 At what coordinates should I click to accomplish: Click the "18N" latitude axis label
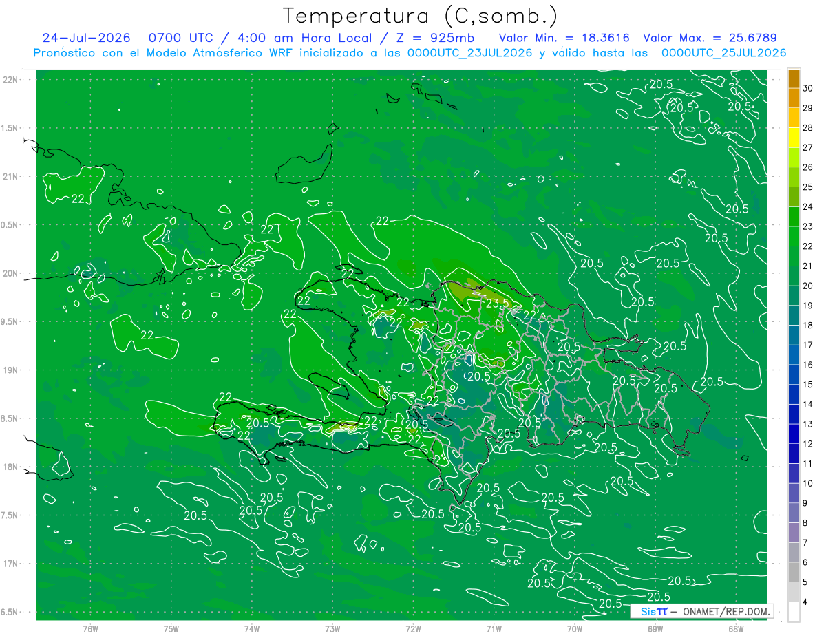click(10, 467)
